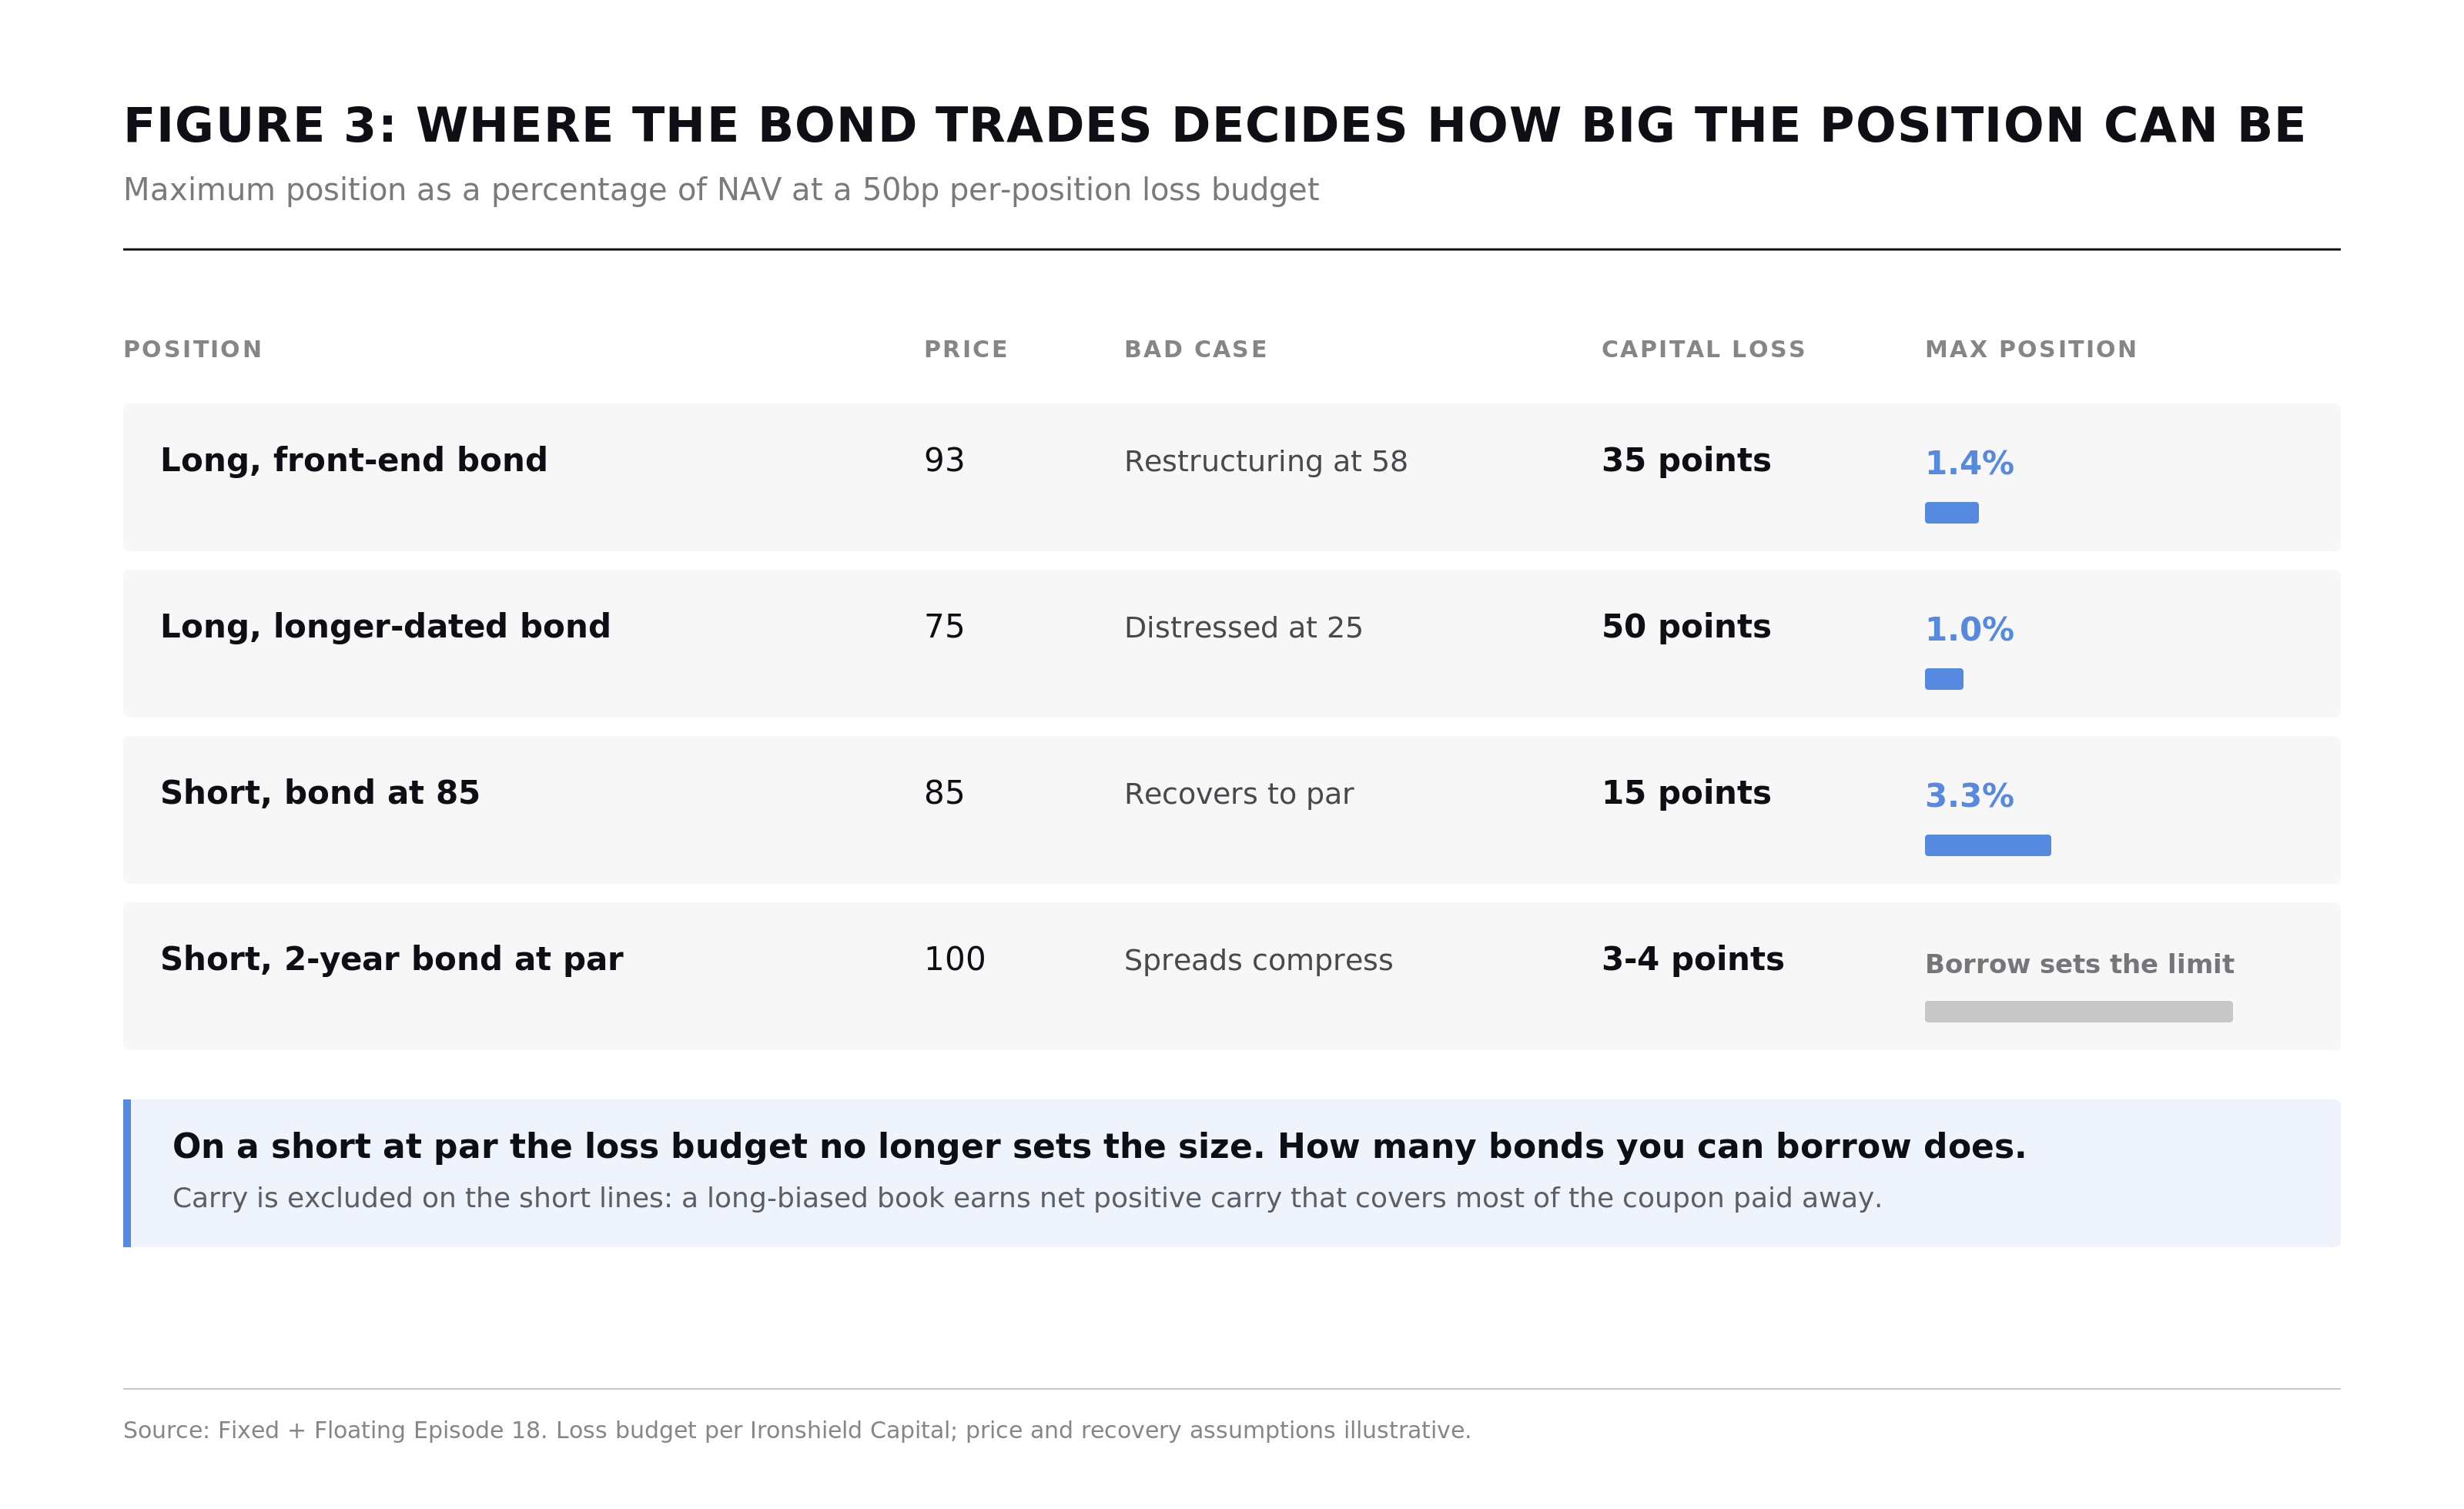Select the Long, front-end bond row label
This screenshot has height=1509, width=2464.
(x=354, y=460)
